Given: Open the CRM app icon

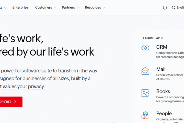Looking at the screenshot, I should point(145,48).
